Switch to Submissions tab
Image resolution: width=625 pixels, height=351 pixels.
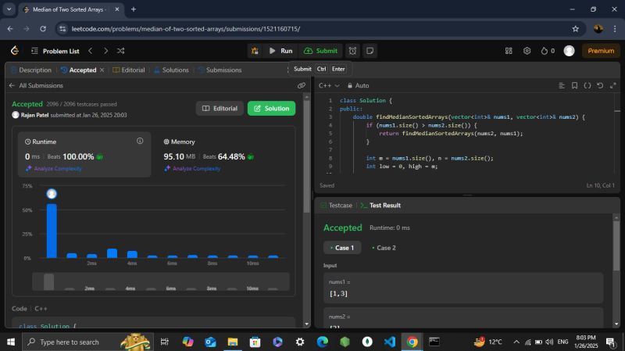(x=220, y=70)
